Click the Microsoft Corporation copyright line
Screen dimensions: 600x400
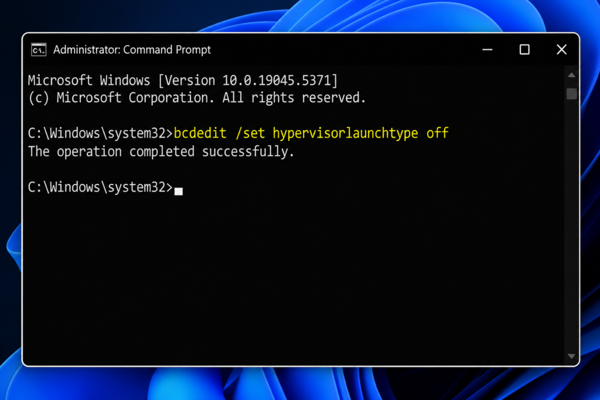click(x=197, y=98)
